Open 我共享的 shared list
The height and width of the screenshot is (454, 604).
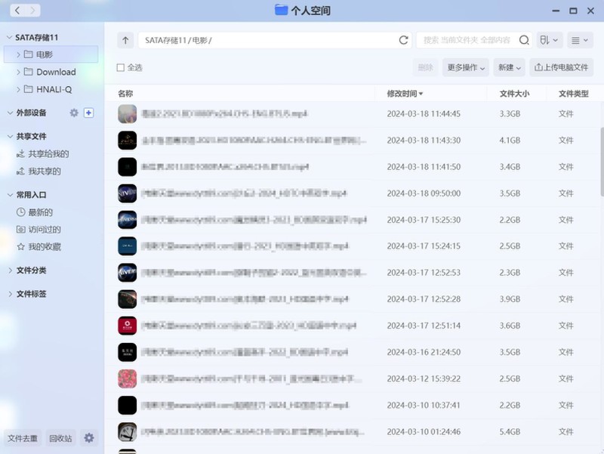pyautogui.click(x=39, y=171)
